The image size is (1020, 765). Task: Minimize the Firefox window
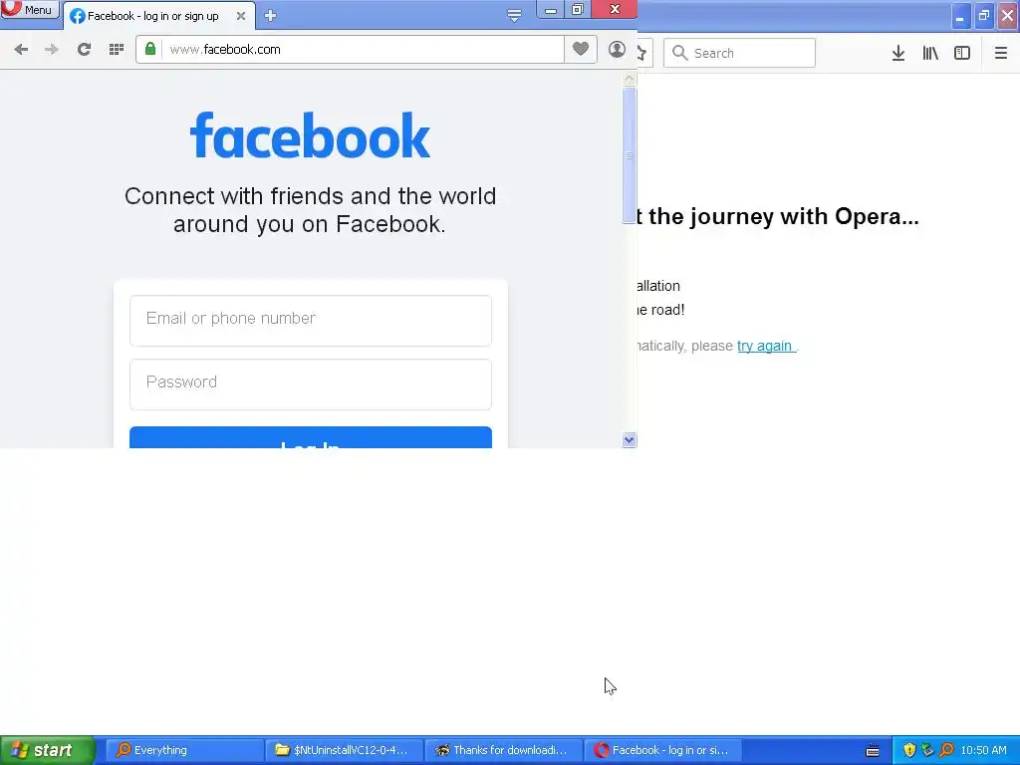point(961,16)
